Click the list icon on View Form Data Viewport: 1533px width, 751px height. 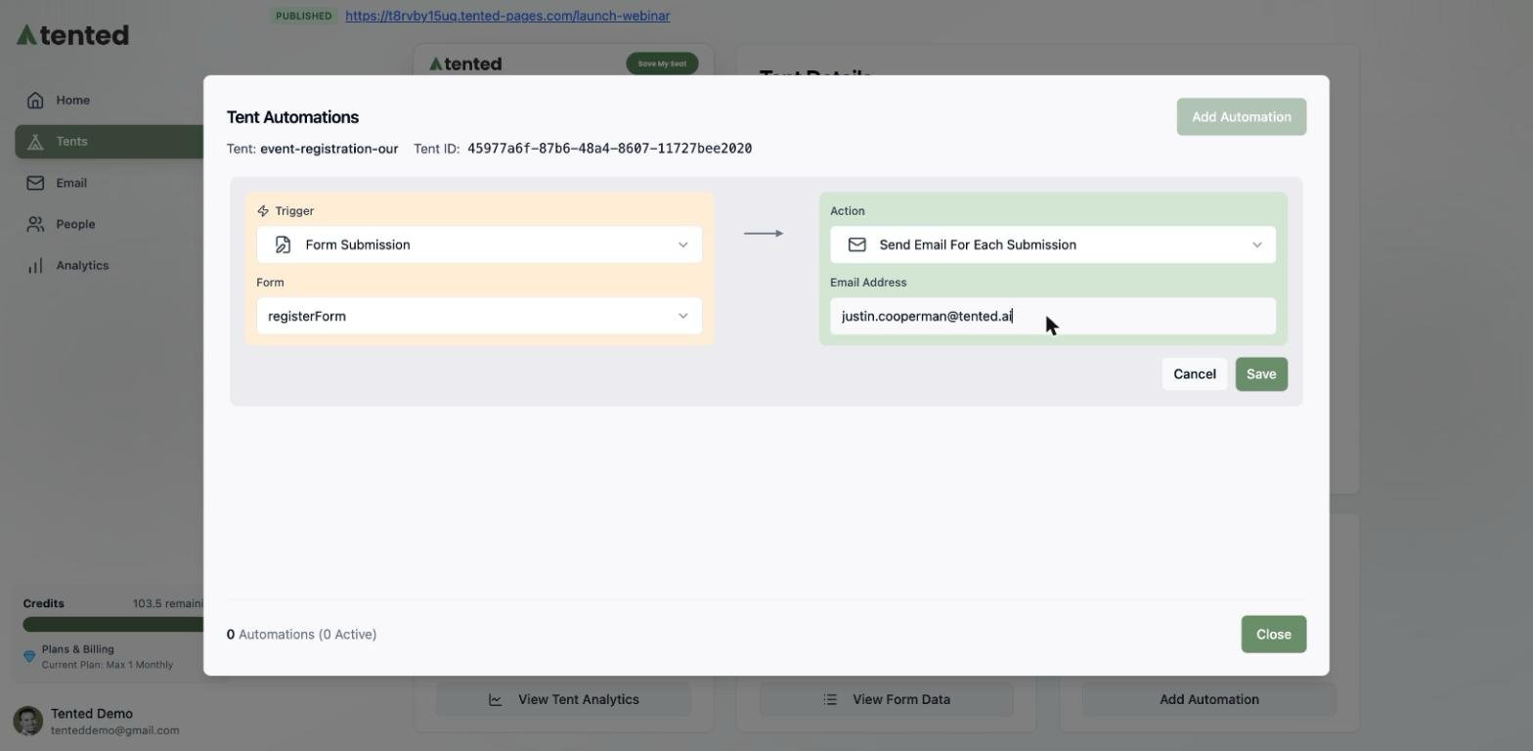pos(830,699)
